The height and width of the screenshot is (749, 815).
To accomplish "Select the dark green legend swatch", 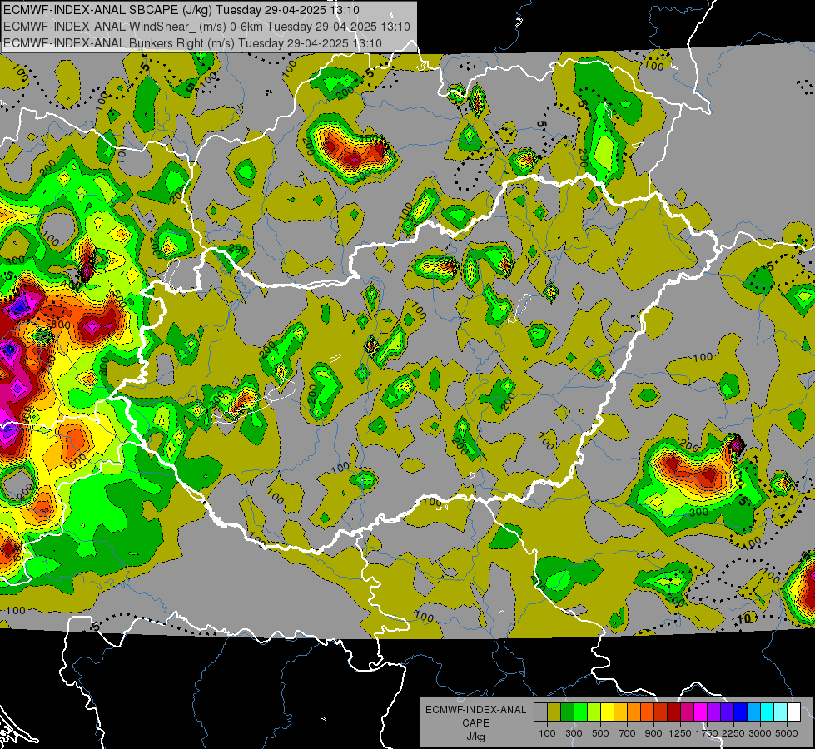I will [x=567, y=712].
